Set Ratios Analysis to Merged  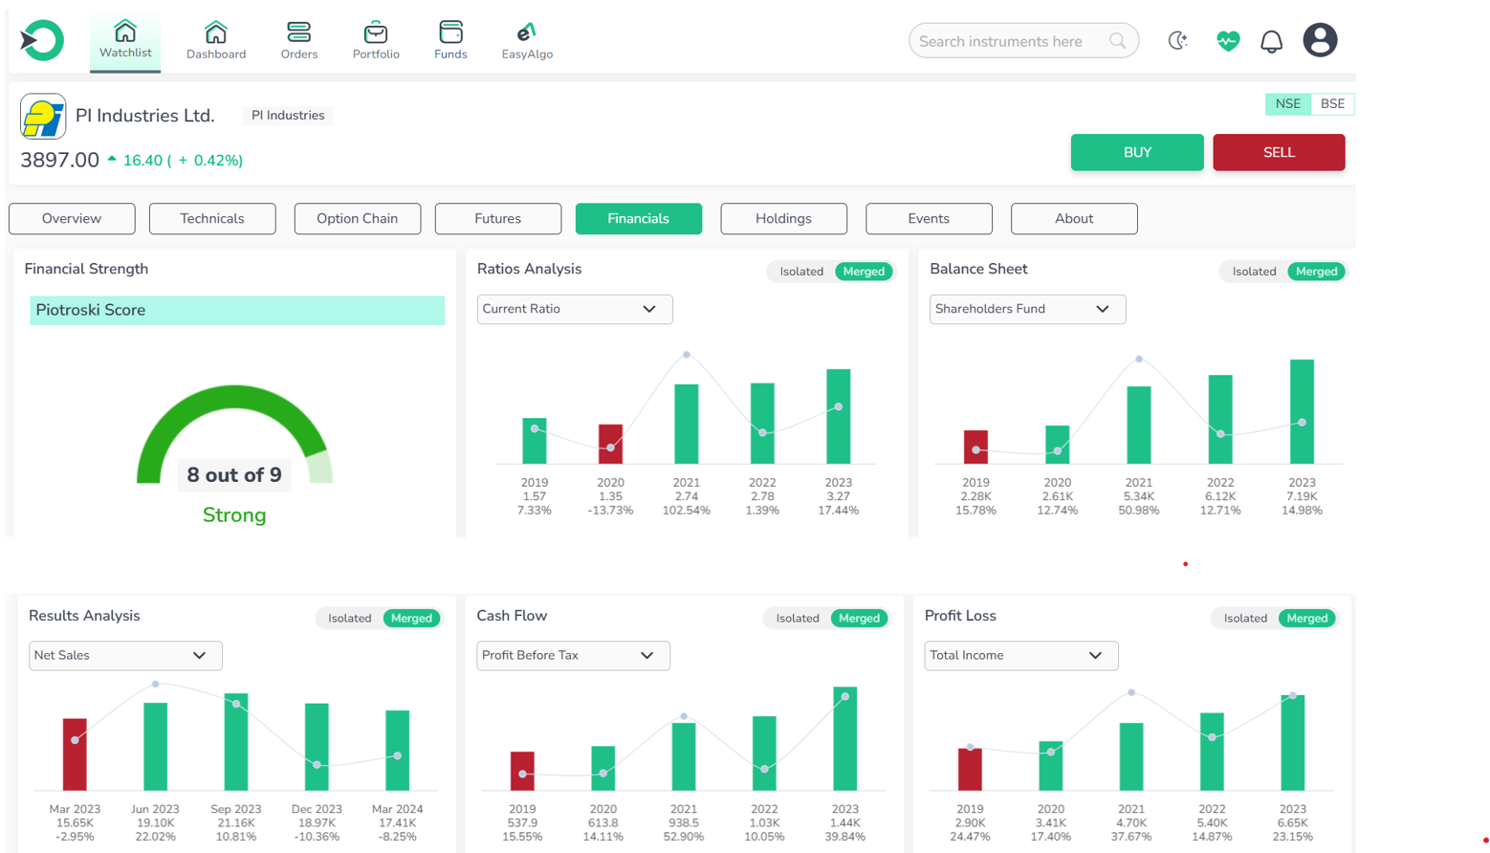[864, 272]
